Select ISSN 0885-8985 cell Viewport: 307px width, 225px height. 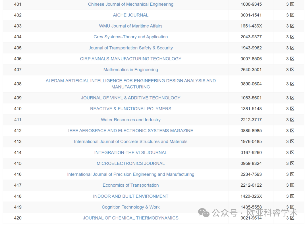click(x=251, y=131)
